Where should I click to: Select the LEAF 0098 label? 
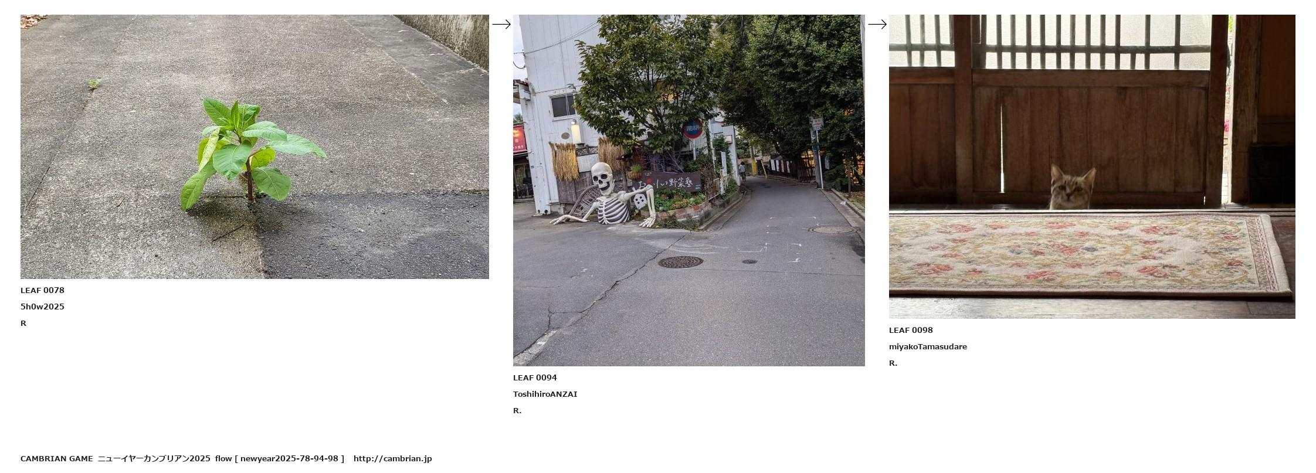point(911,330)
